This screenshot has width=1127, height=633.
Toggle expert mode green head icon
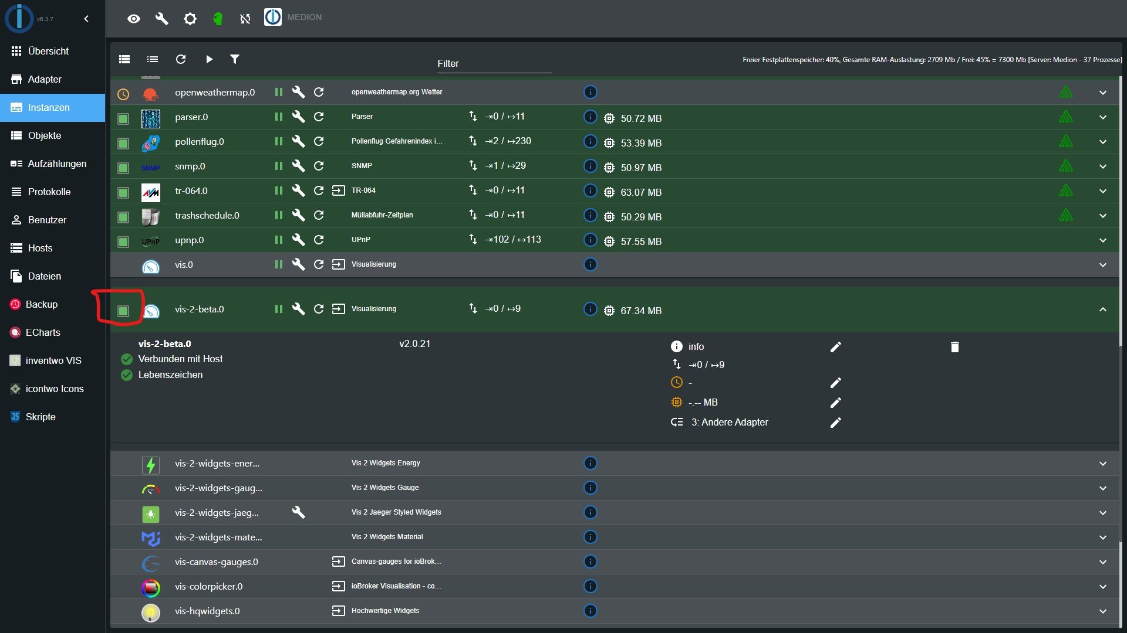[218, 19]
